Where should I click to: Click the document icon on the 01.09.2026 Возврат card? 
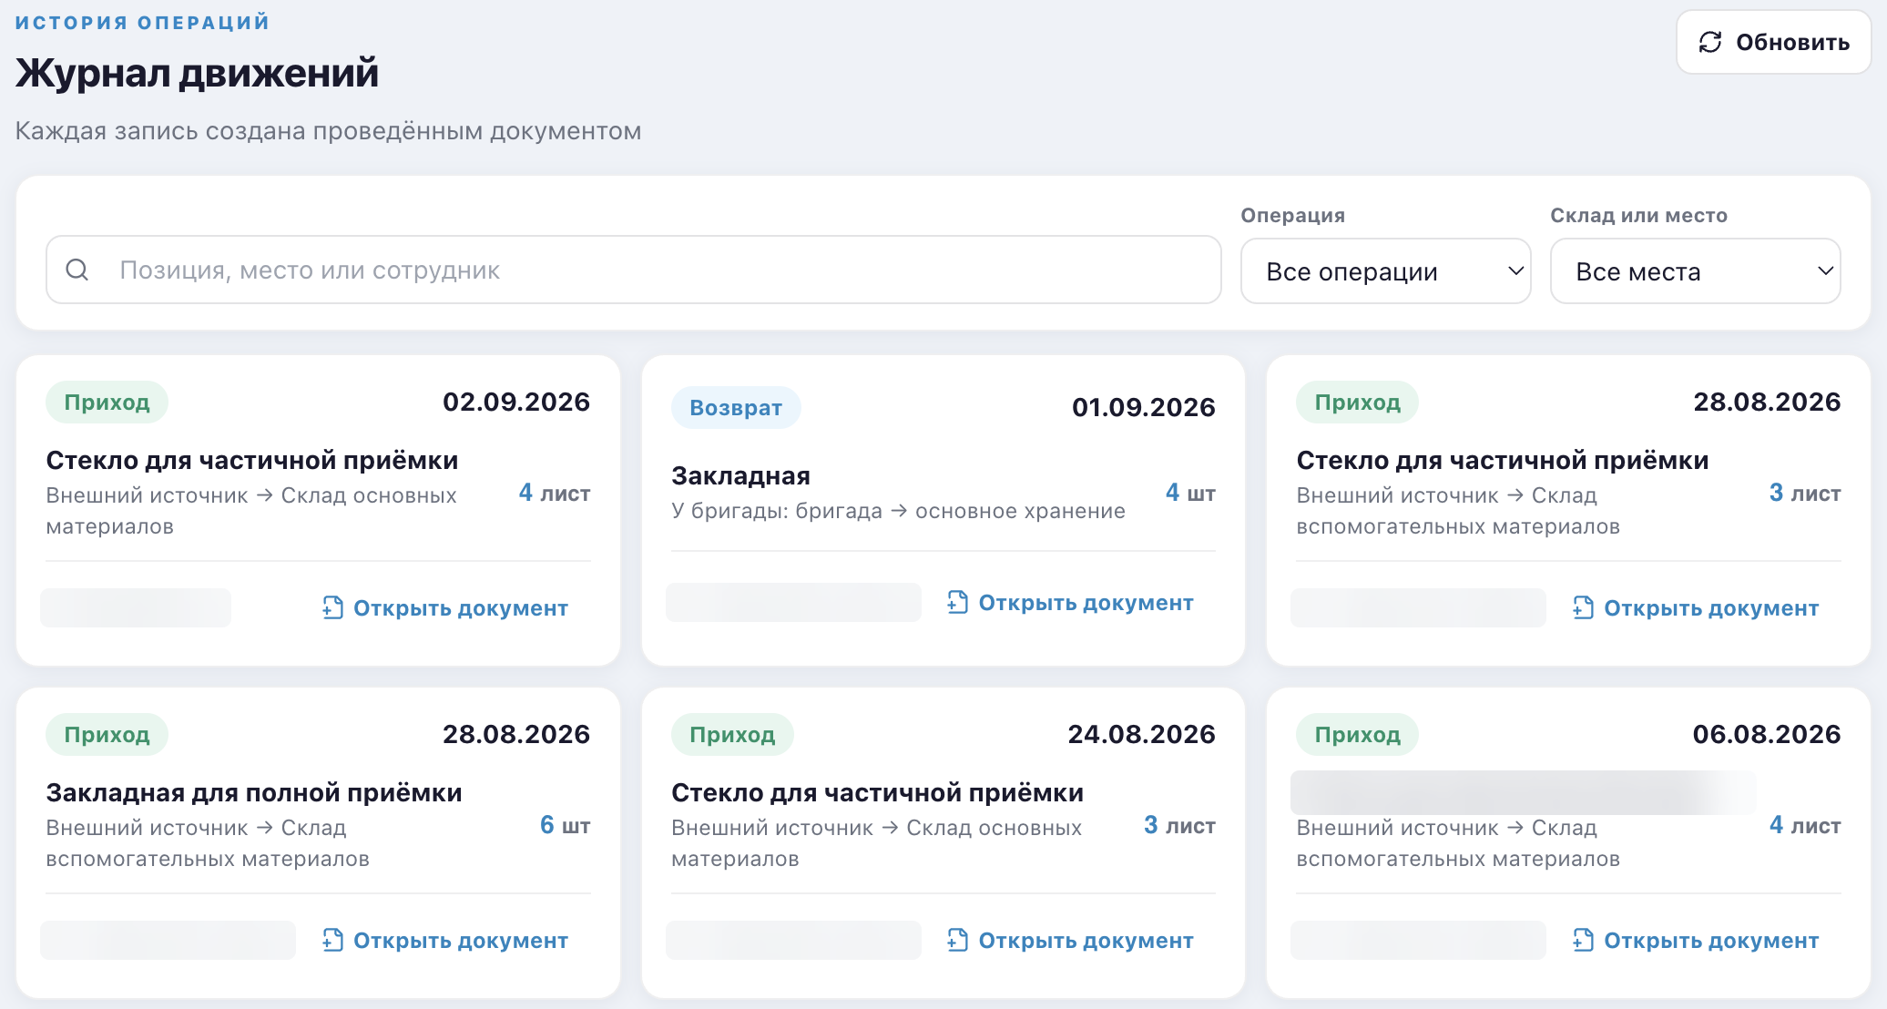click(957, 602)
